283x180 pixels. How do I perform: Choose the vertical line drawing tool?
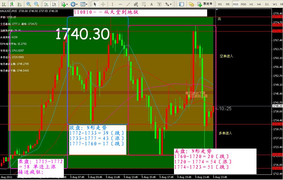pyautogui.click(x=112, y=4)
